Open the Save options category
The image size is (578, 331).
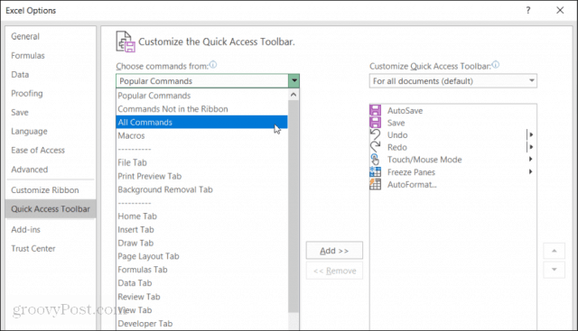(x=51, y=113)
